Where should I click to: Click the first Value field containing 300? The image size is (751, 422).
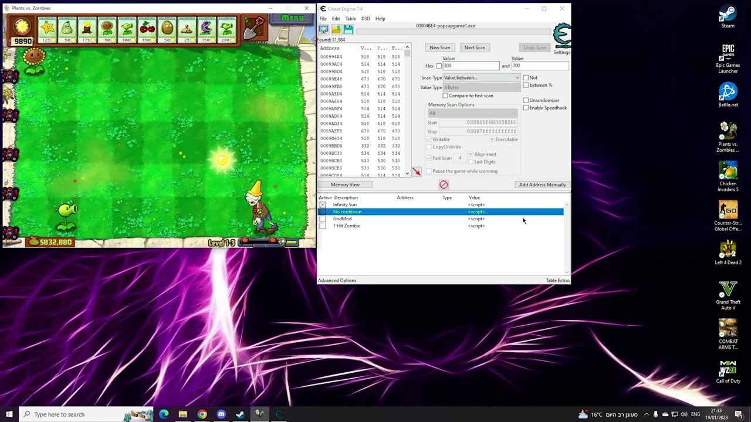[x=471, y=66]
